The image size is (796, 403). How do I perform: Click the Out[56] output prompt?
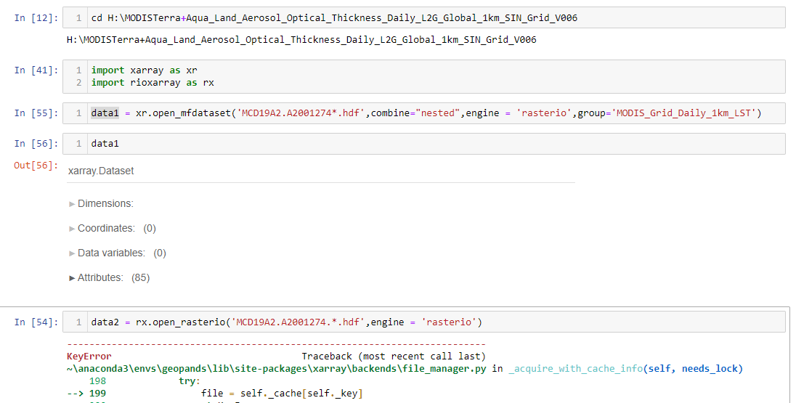coord(36,165)
